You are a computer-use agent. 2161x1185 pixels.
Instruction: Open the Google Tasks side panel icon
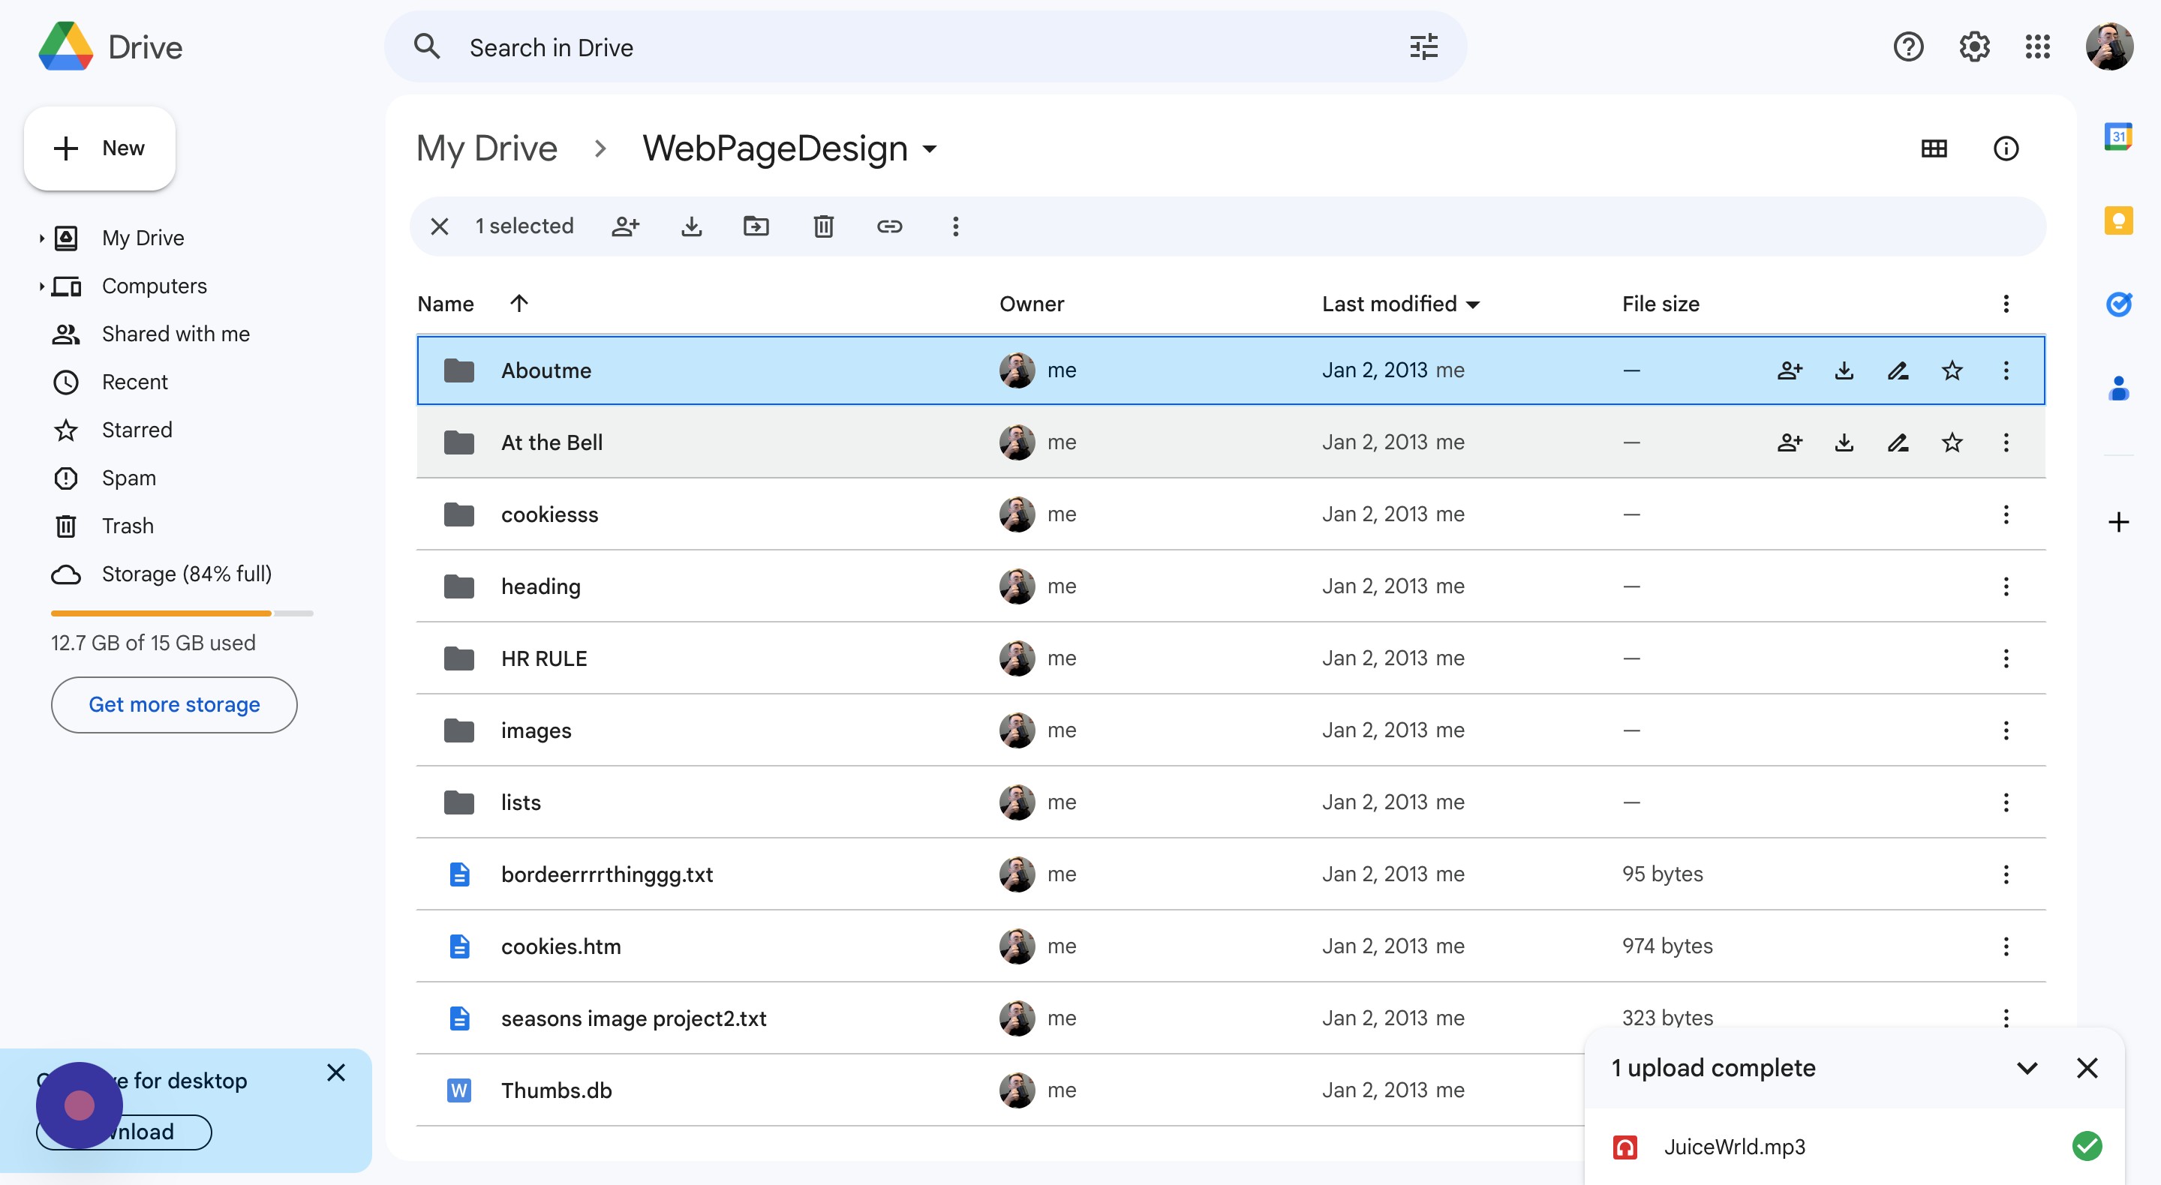click(2117, 304)
